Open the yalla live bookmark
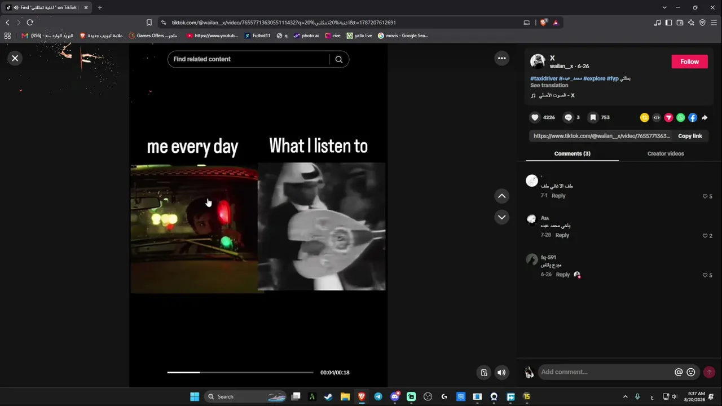The height and width of the screenshot is (406, 722). (x=359, y=36)
